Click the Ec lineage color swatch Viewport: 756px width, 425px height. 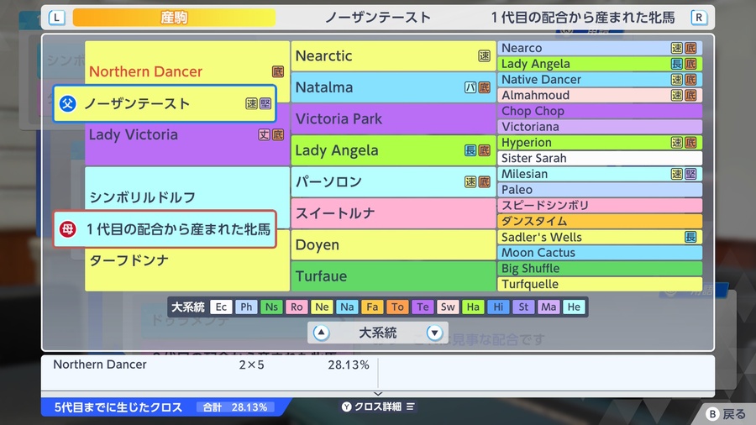(221, 307)
